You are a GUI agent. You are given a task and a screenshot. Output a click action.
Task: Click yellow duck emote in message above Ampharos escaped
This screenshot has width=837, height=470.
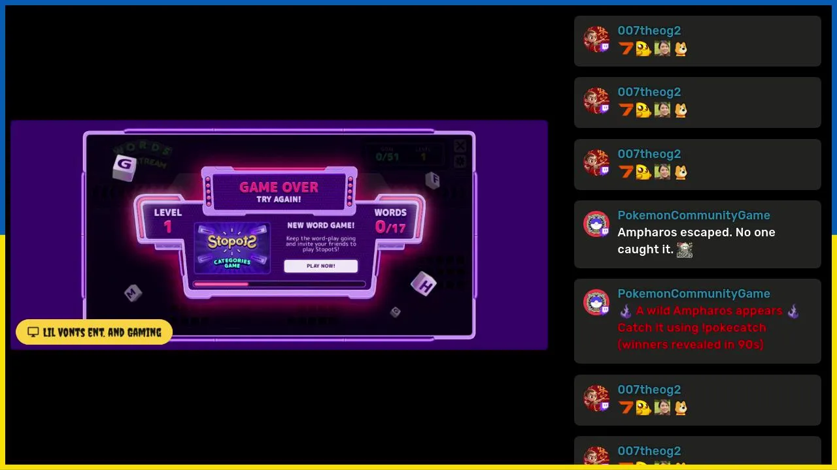tap(643, 172)
